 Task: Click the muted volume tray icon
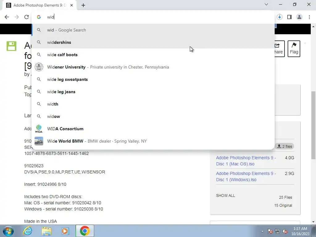pyautogui.click(x=285, y=231)
